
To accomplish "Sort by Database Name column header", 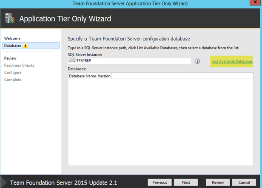I will coord(83,76).
